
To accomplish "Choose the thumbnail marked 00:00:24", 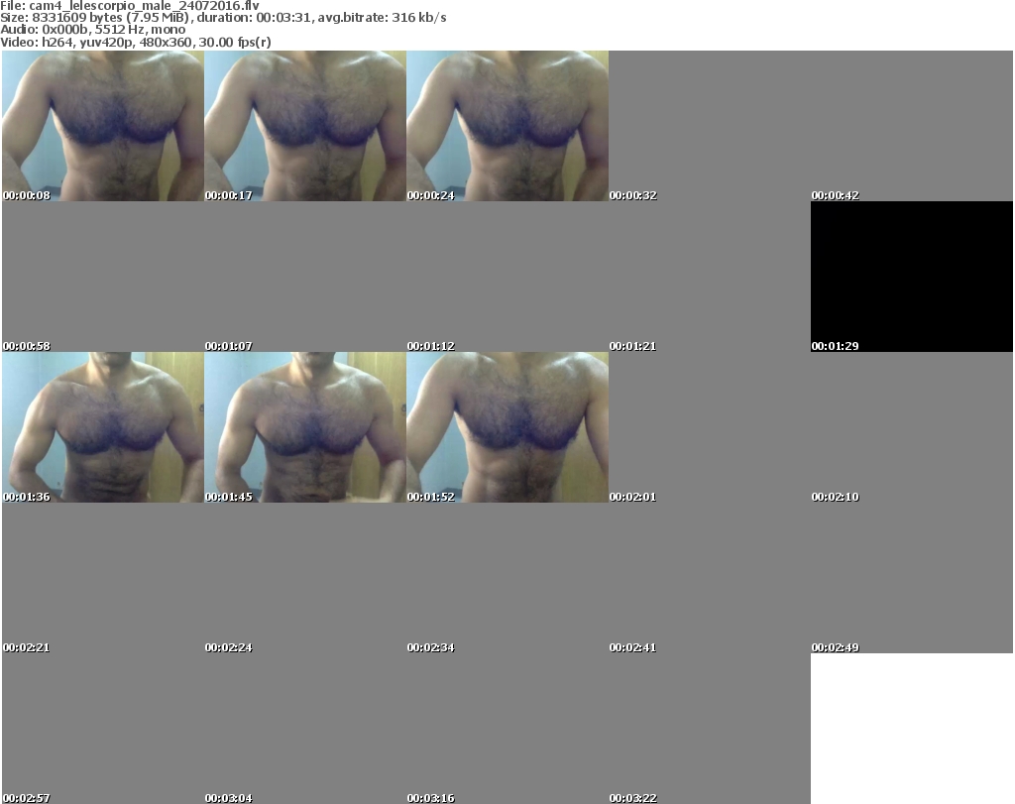I will coord(507,126).
